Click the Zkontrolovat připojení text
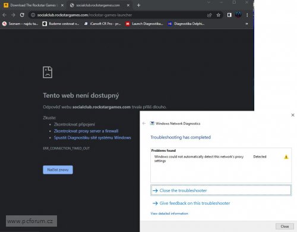This screenshot has width=297, height=232. click(74, 124)
